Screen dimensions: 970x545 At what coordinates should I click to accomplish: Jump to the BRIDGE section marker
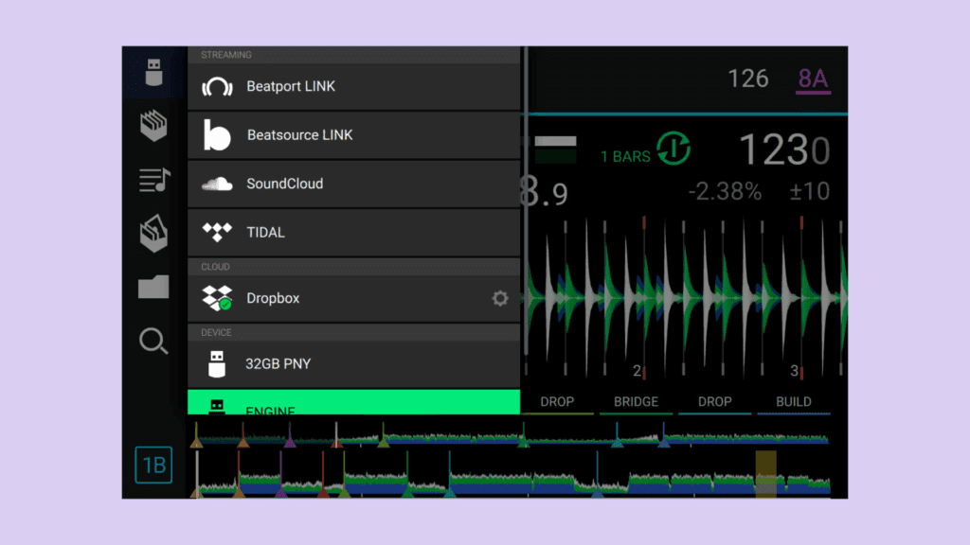[x=636, y=402]
